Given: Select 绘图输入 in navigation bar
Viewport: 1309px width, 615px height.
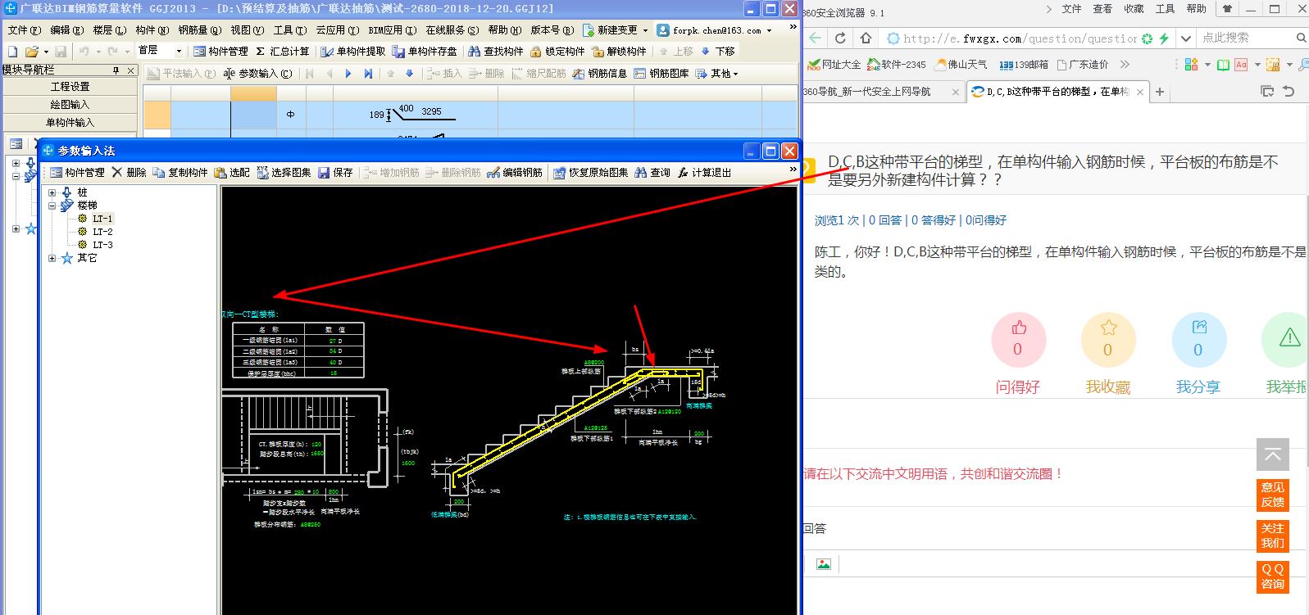Looking at the screenshot, I should click(70, 104).
